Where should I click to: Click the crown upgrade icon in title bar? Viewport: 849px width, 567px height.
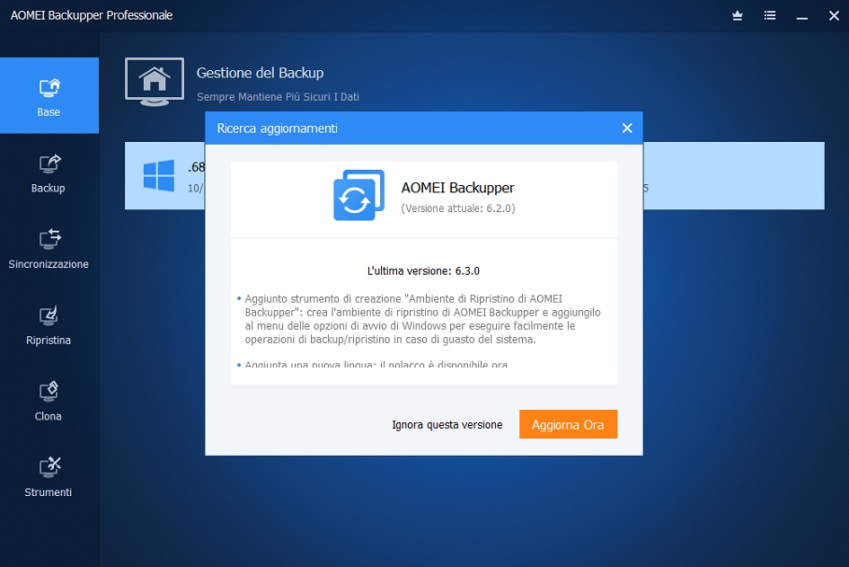[737, 15]
